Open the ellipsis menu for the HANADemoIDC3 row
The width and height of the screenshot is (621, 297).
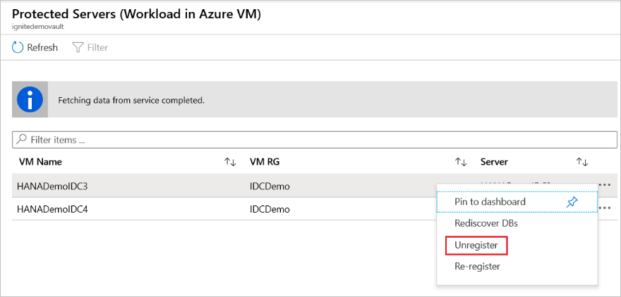pos(604,185)
